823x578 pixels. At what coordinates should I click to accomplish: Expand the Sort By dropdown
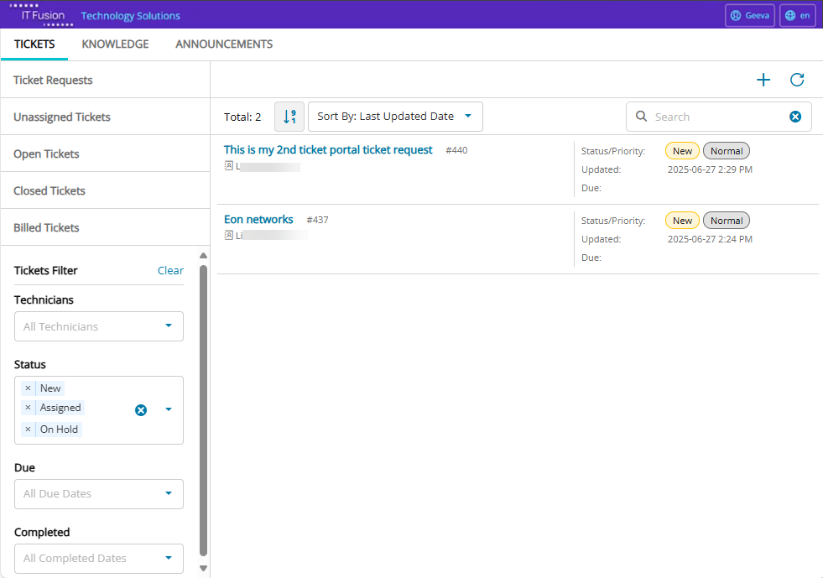click(395, 117)
